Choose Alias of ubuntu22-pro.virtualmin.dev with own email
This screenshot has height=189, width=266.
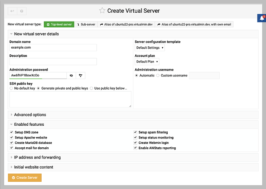[194, 24]
